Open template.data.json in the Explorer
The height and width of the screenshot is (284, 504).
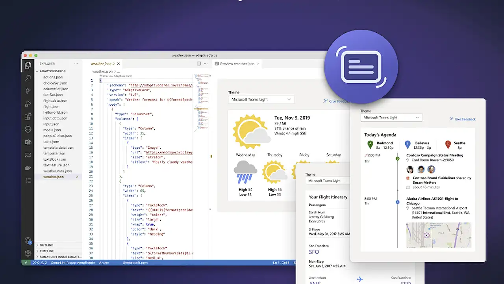[x=58, y=148]
